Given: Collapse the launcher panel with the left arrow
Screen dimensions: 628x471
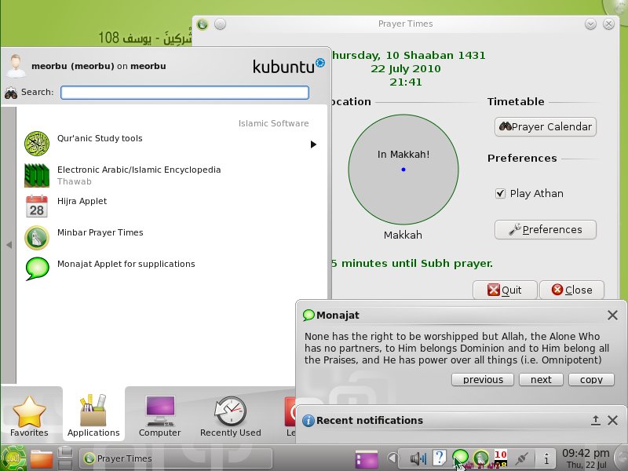Looking at the screenshot, I should click(x=8, y=243).
